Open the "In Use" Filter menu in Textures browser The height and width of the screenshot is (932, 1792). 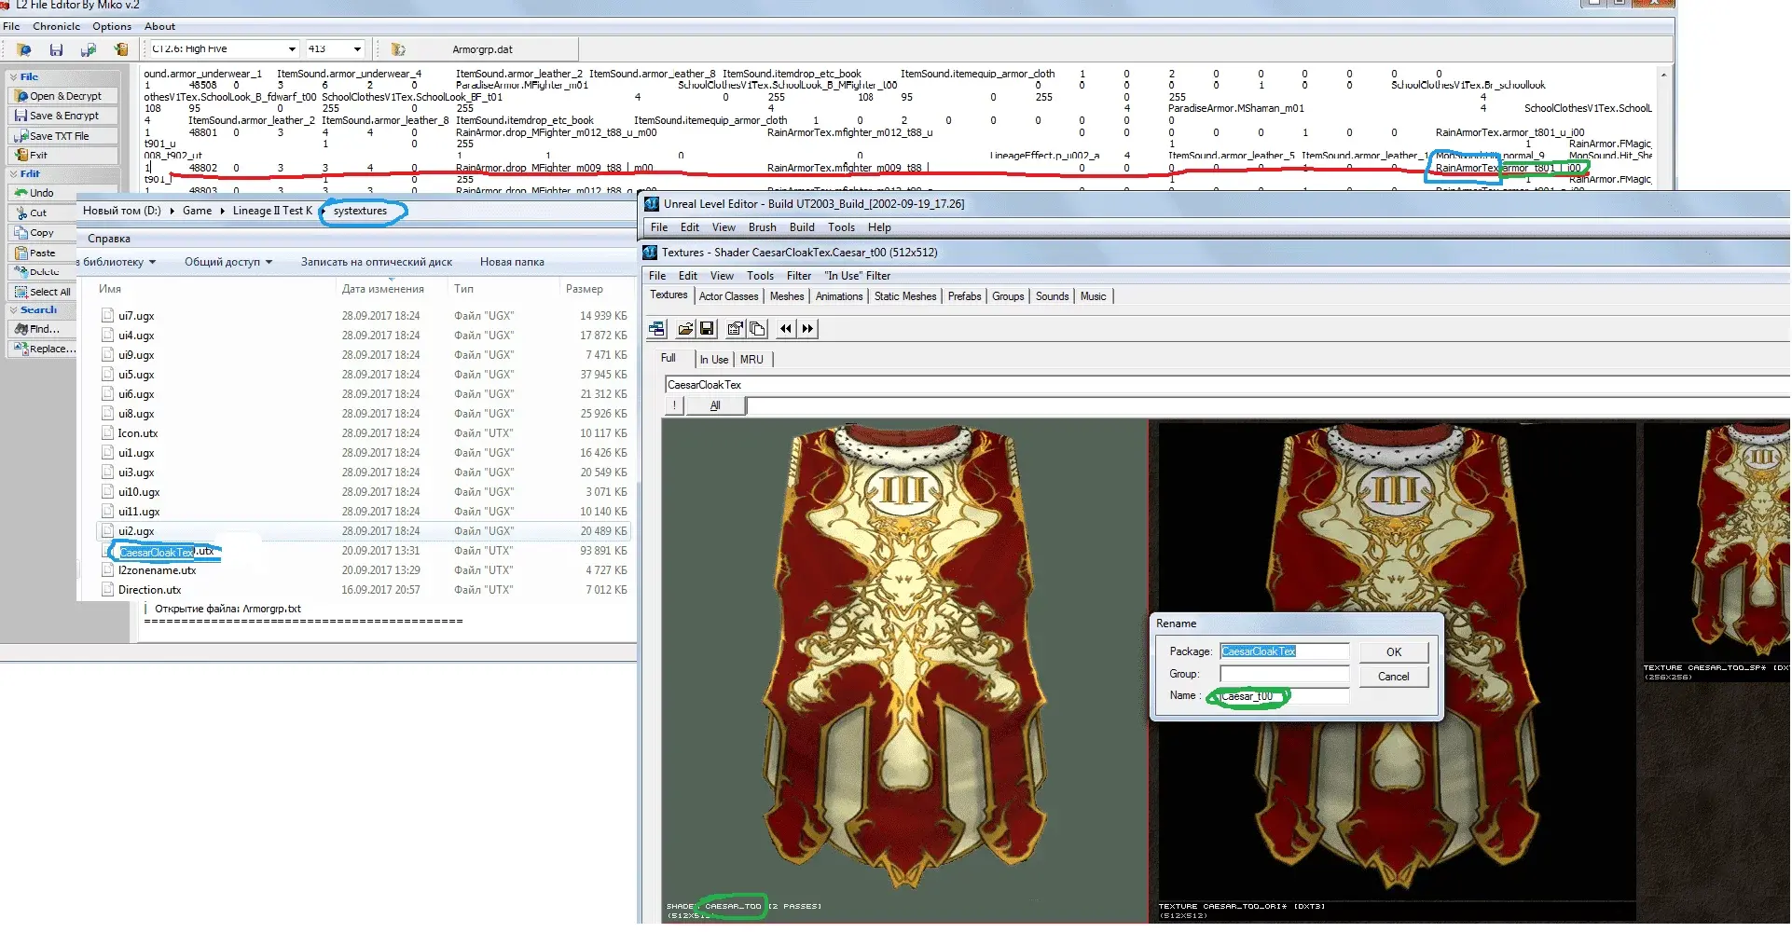tap(858, 276)
